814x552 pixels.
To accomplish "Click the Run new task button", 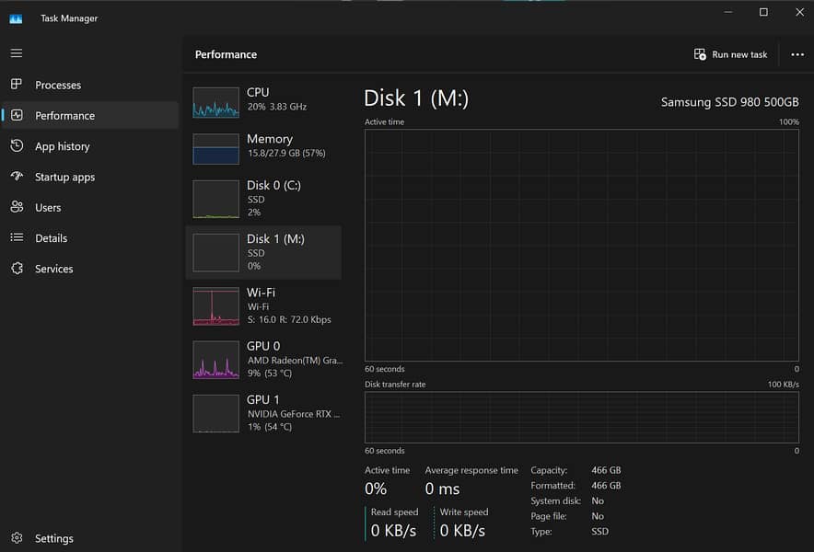I will coord(730,54).
